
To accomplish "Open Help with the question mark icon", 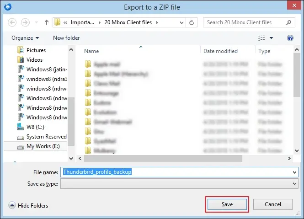I will tap(290, 38).
